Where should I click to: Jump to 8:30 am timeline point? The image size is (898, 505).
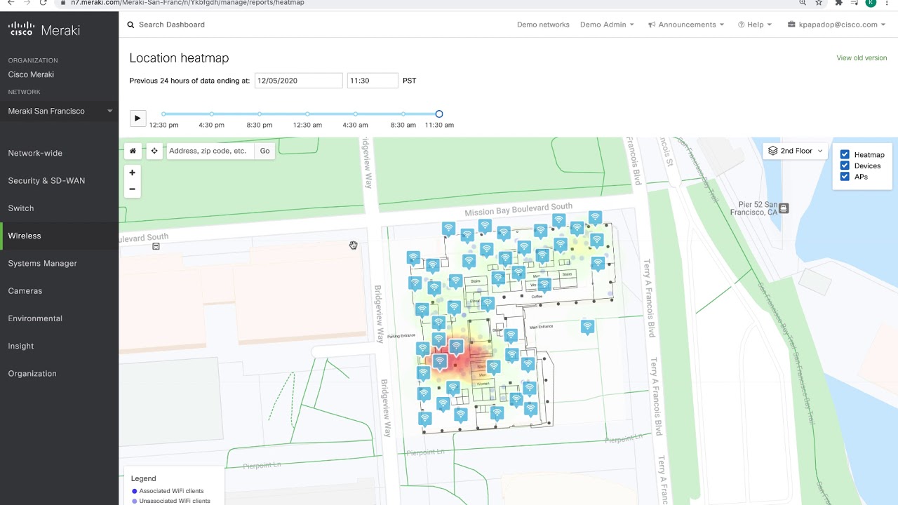click(x=403, y=114)
